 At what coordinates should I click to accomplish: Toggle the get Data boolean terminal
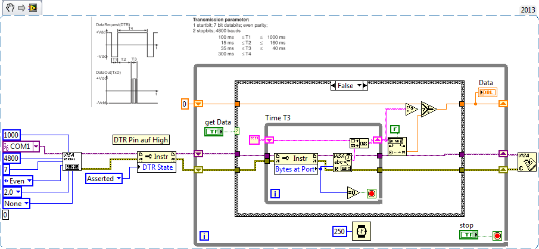214,131
